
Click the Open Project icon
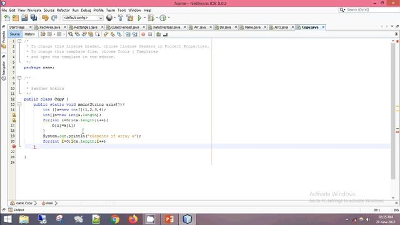click(x=24, y=18)
